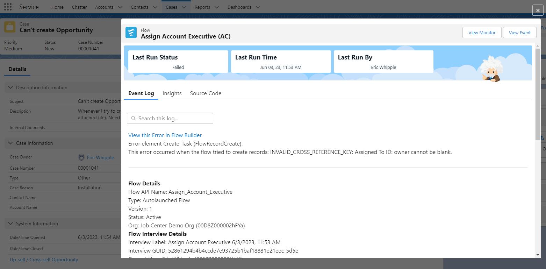The width and height of the screenshot is (546, 269).
Task: Open View this Error in Flow Builder link
Action: 165,135
